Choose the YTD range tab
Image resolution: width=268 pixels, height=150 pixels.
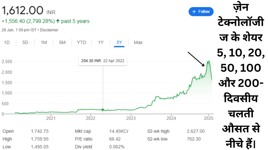[81, 42]
